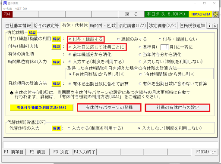The width and height of the screenshot is (221, 164).
Task: Open 解説 help for 有給休暇 section
Action: (x=32, y=33)
